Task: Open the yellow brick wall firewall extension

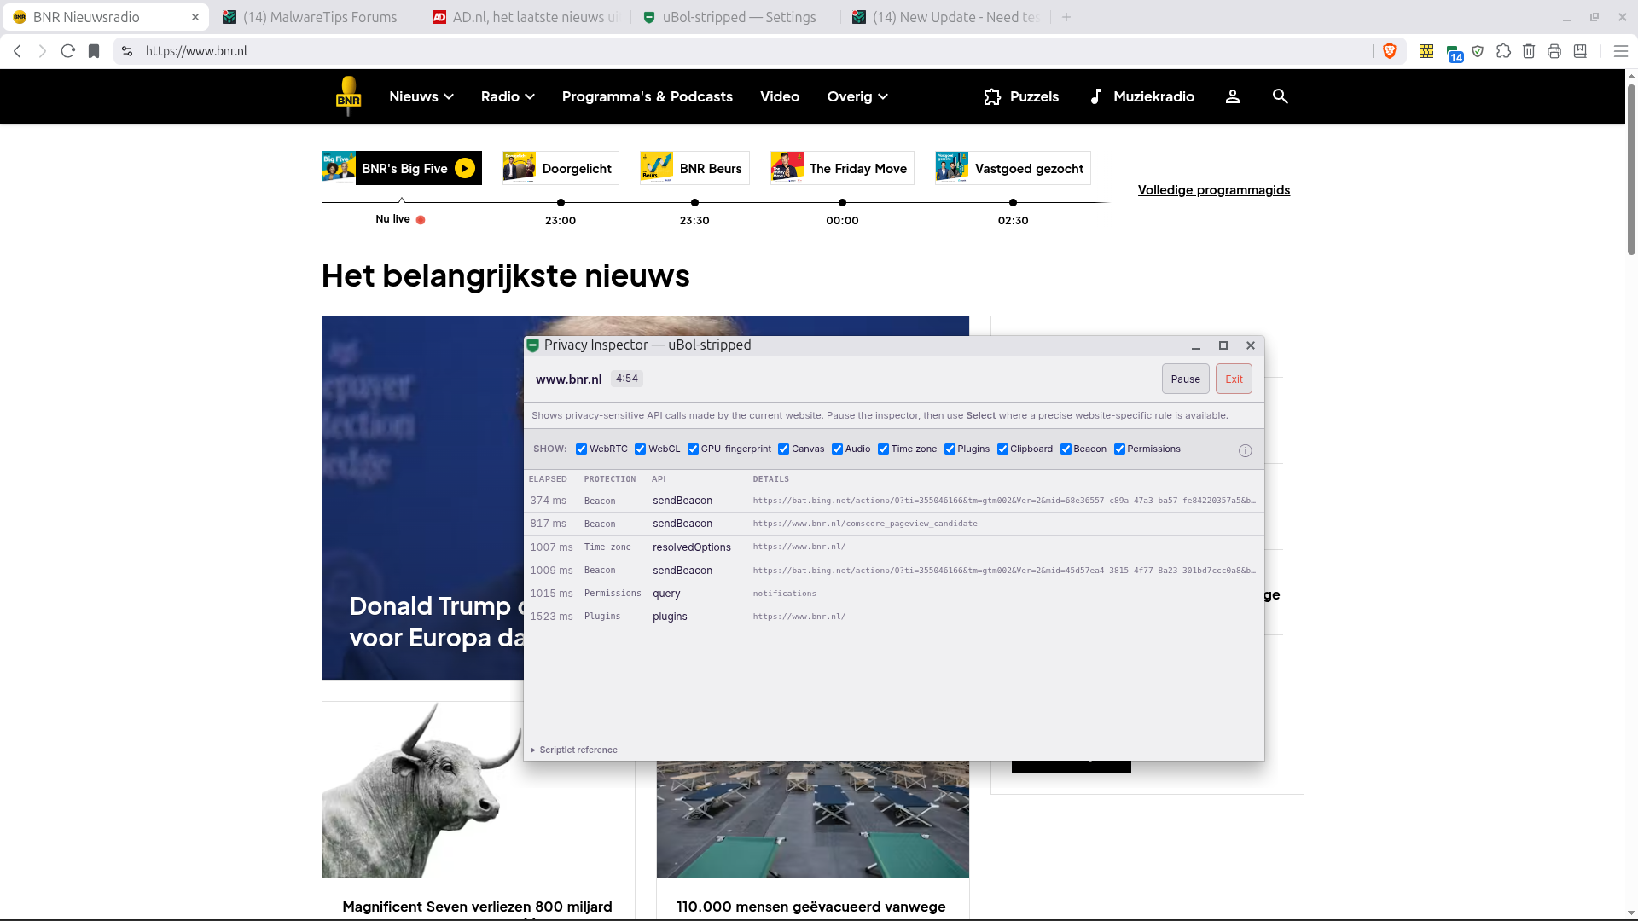Action: (x=1426, y=51)
